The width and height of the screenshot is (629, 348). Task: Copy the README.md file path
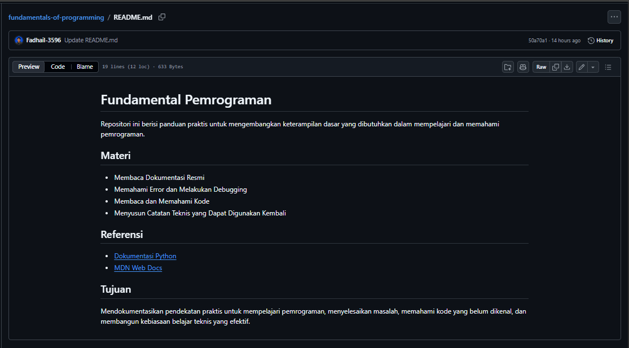(162, 17)
